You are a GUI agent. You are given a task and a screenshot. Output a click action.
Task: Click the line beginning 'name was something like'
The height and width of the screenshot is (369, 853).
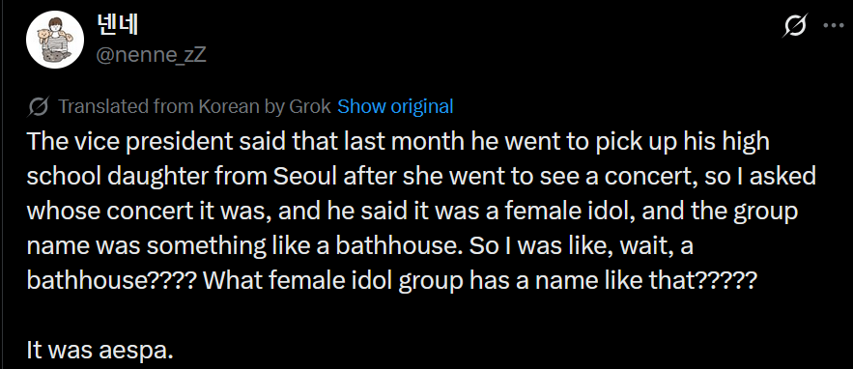tap(359, 246)
